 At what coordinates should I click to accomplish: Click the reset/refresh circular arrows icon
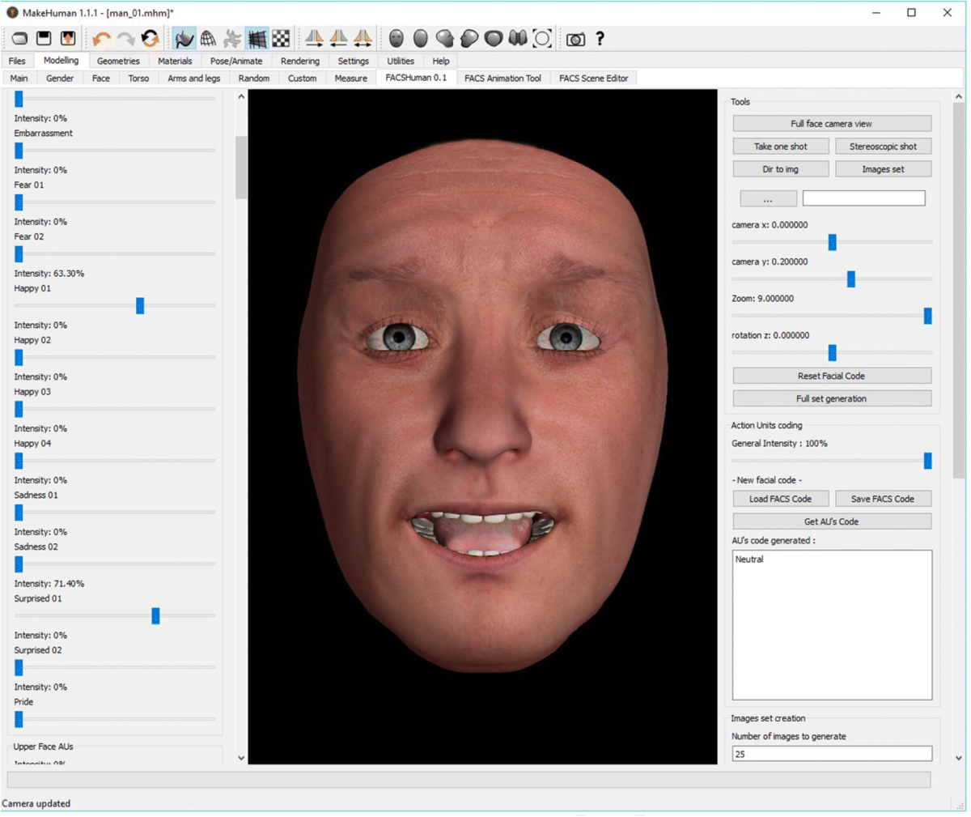[x=150, y=39]
